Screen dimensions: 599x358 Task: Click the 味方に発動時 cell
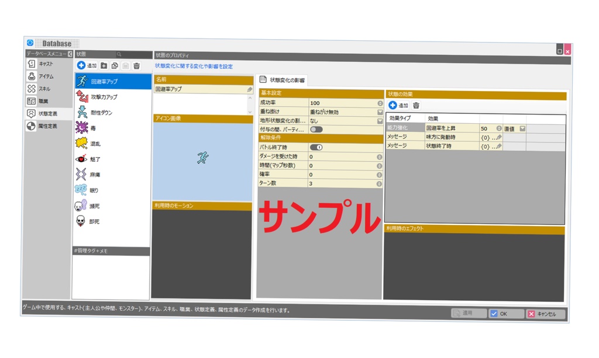point(452,137)
